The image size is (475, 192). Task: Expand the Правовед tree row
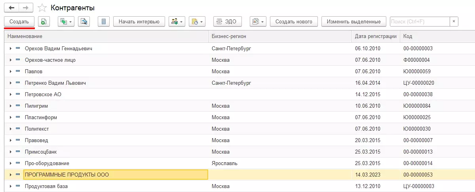[x=11, y=141]
